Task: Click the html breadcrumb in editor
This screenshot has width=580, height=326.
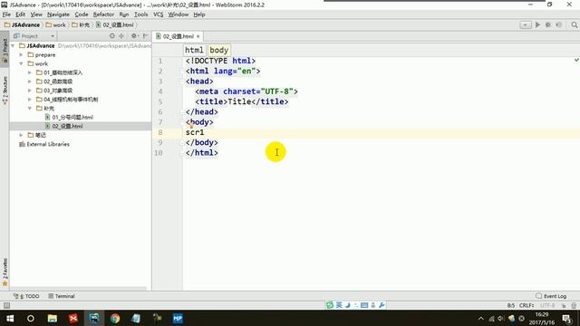Action: point(194,50)
